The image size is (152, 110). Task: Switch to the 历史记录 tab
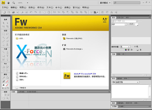point(120,18)
